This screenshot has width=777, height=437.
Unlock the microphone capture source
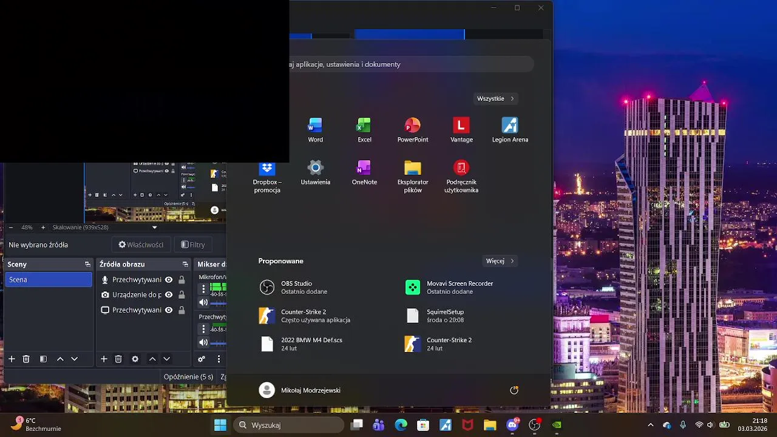(x=182, y=280)
